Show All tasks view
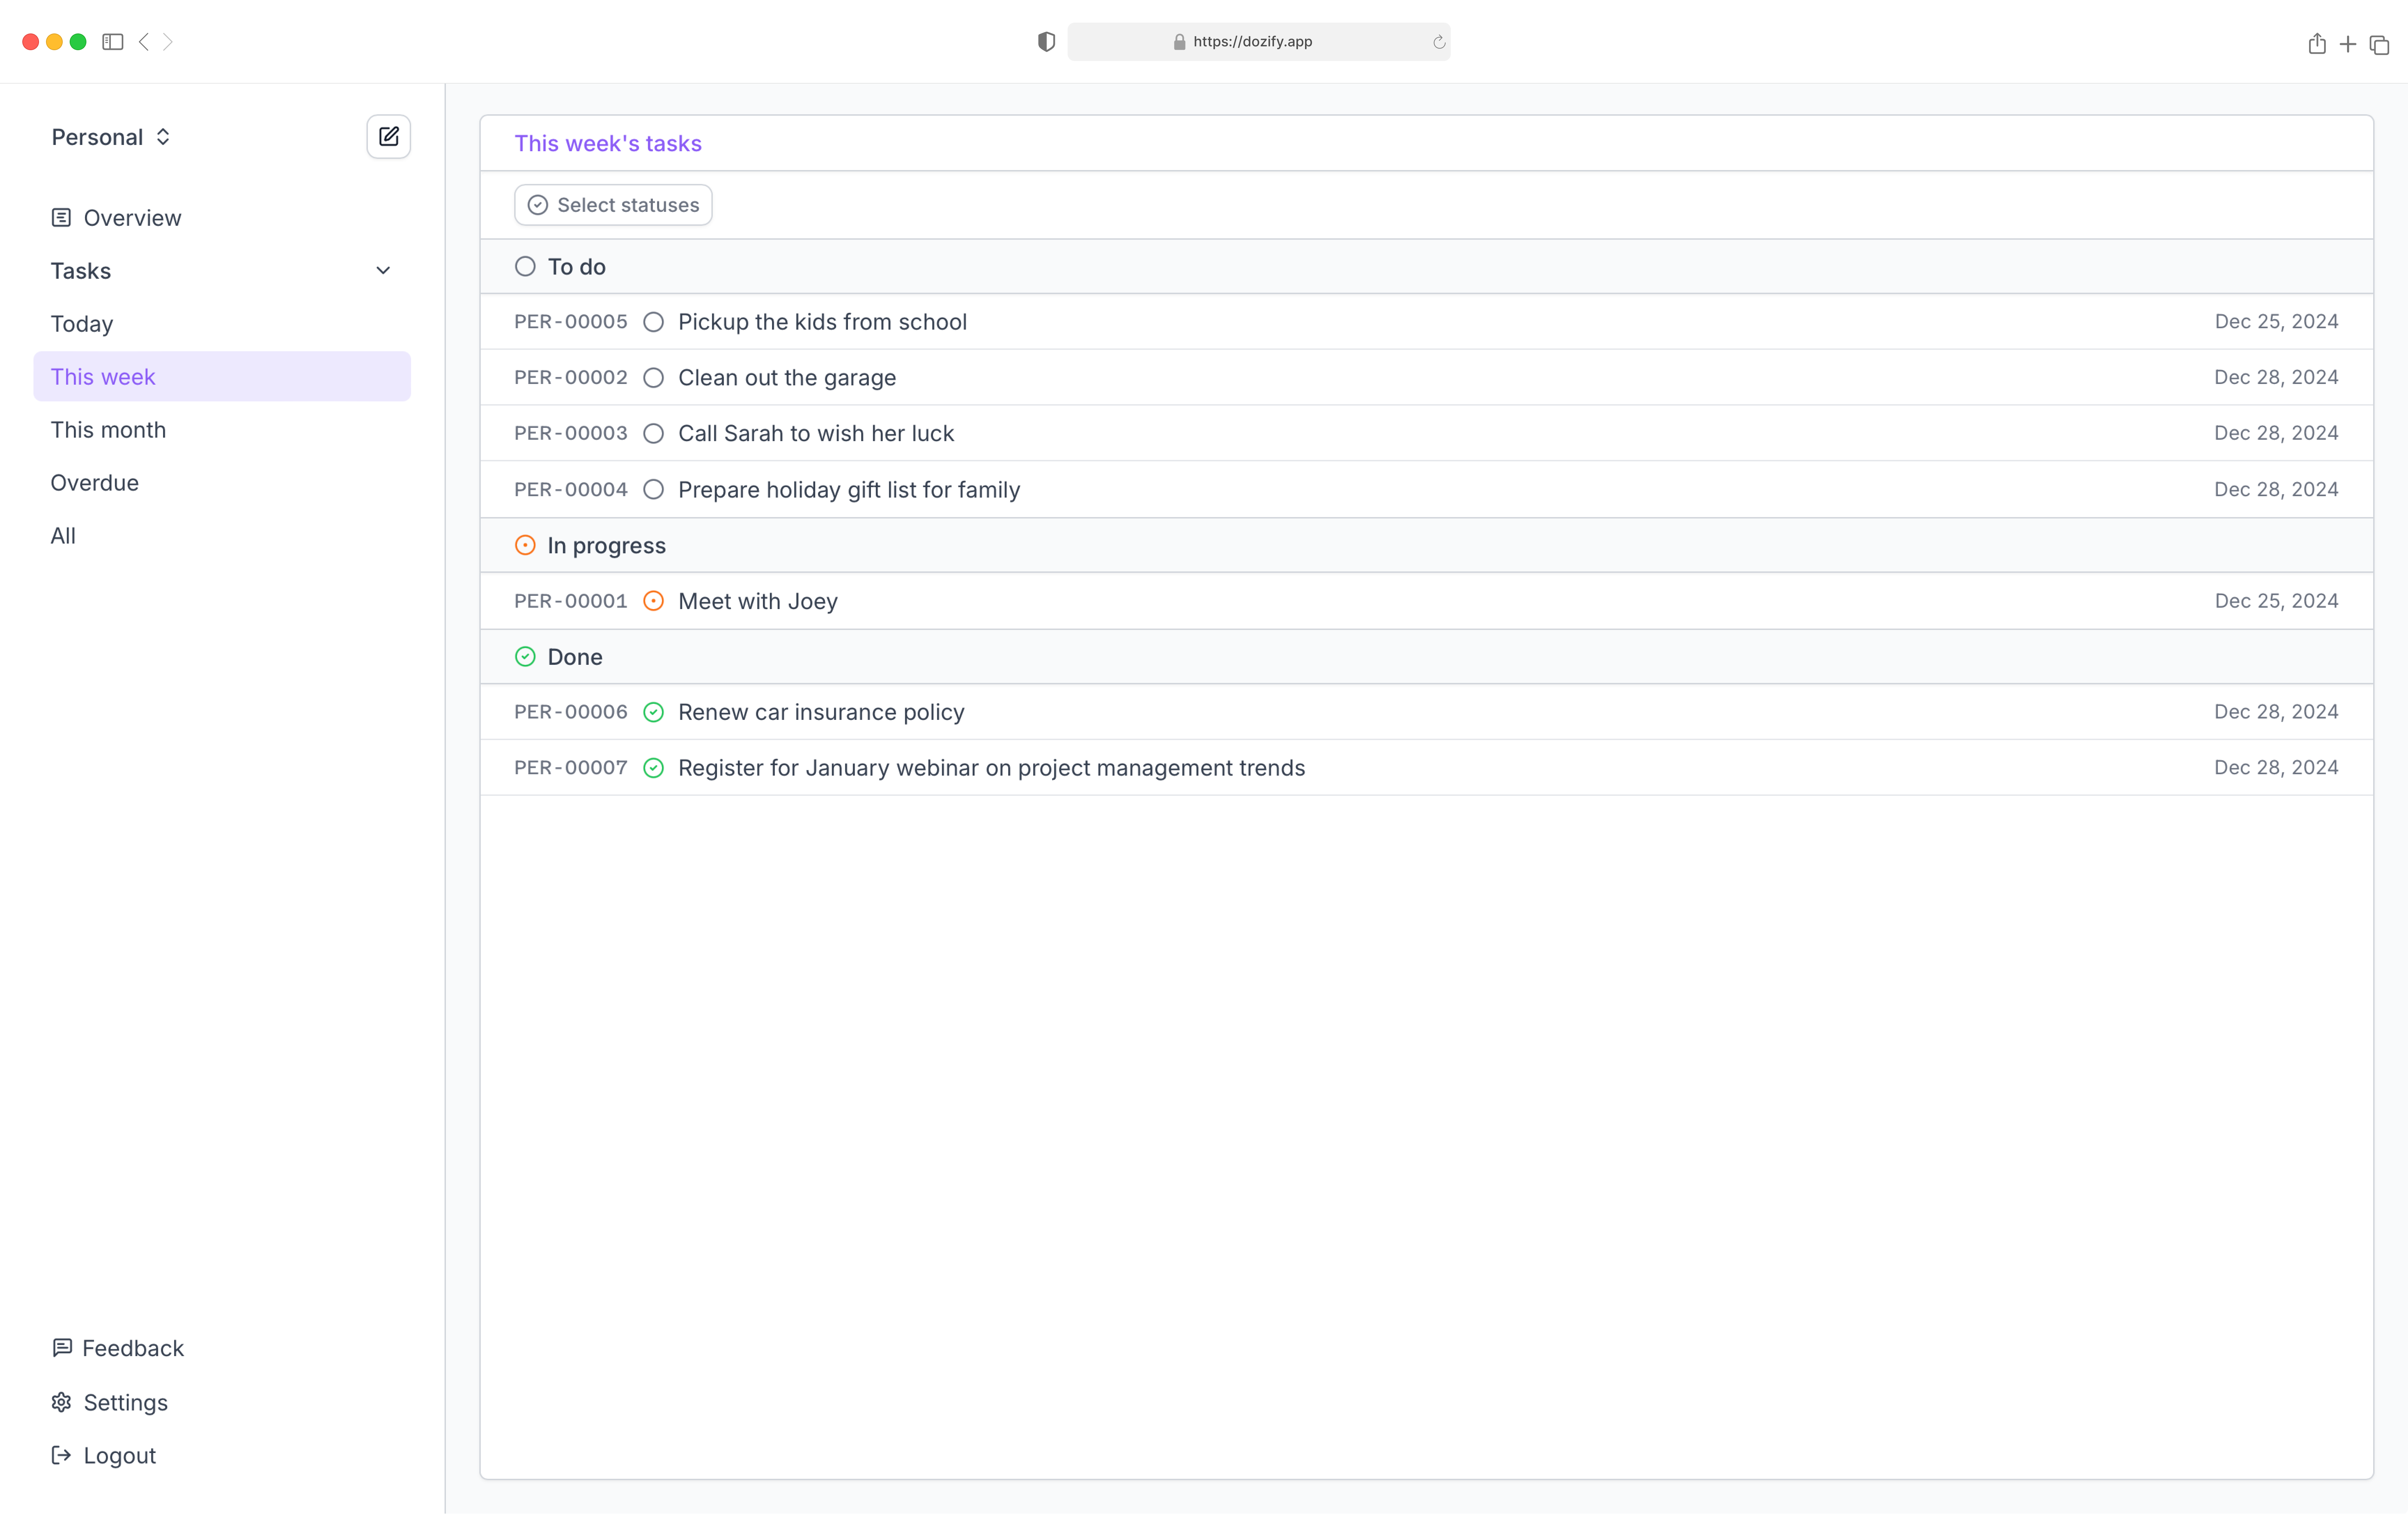The image size is (2408, 1515). pos(222,535)
